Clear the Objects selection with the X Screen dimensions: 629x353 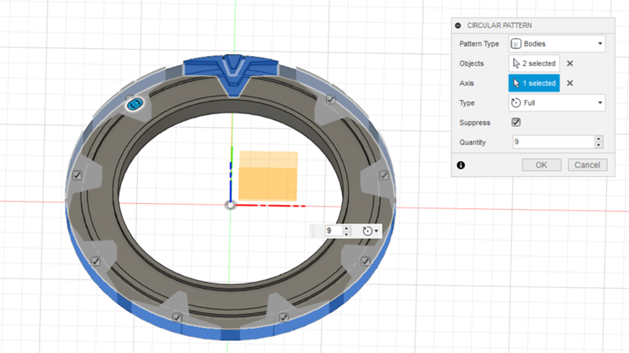point(570,63)
